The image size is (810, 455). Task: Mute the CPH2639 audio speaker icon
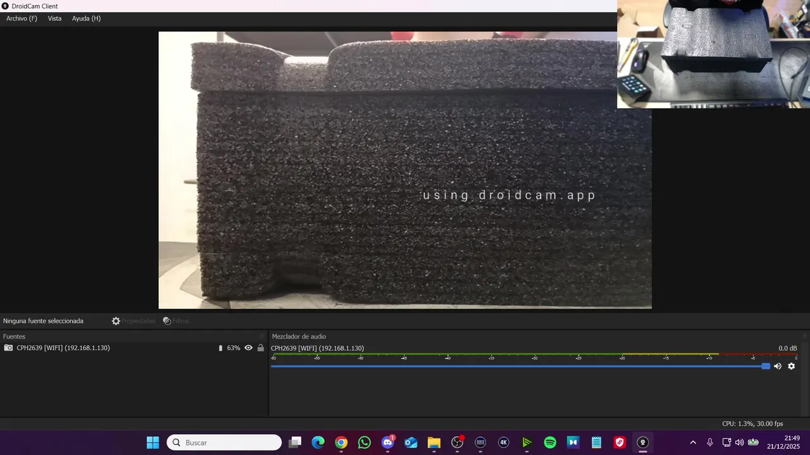tap(778, 367)
